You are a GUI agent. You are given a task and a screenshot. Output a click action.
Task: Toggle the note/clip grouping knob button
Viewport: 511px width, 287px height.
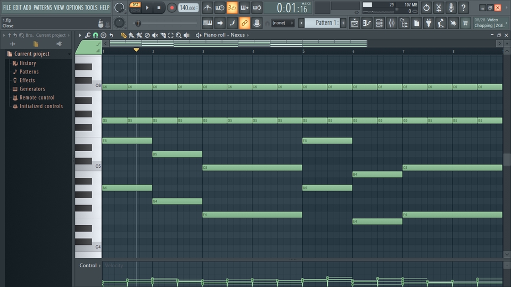click(257, 23)
